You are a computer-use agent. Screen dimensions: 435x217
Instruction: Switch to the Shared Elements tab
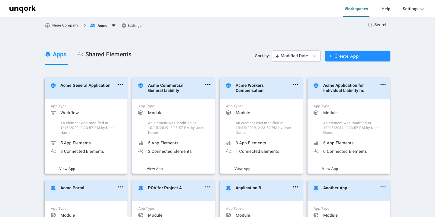105,55
